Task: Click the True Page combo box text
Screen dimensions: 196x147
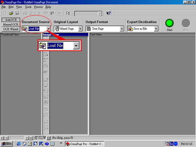Action: pyautogui.click(x=98, y=29)
